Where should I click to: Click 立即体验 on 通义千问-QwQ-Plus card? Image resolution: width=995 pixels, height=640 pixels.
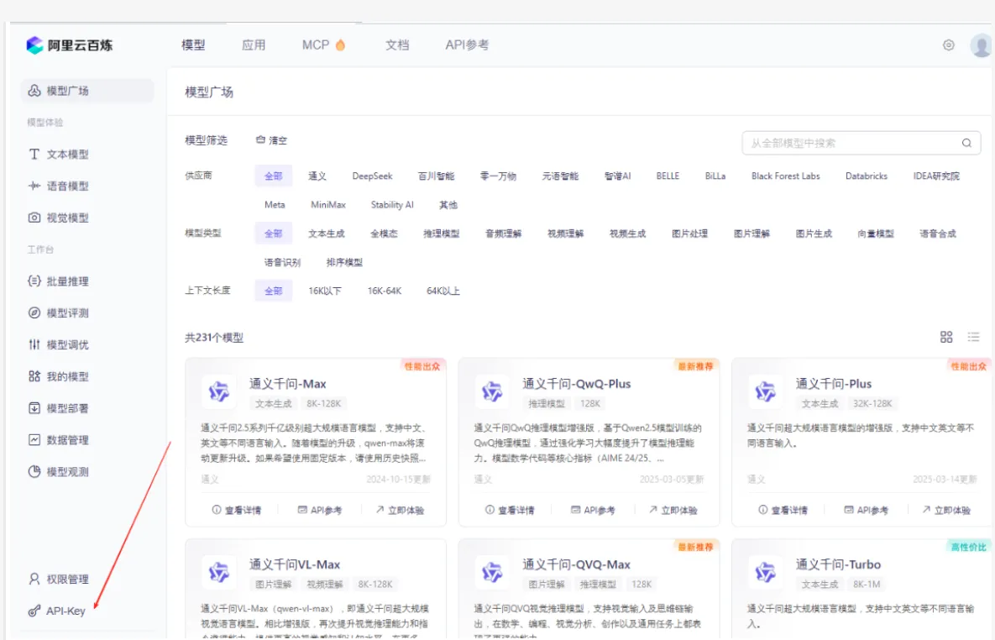coord(673,510)
